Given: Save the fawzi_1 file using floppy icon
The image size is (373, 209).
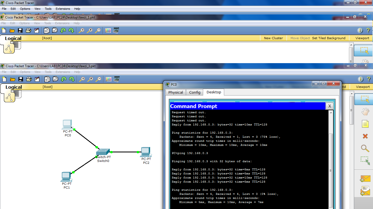Looking at the screenshot, I should click(x=20, y=30).
